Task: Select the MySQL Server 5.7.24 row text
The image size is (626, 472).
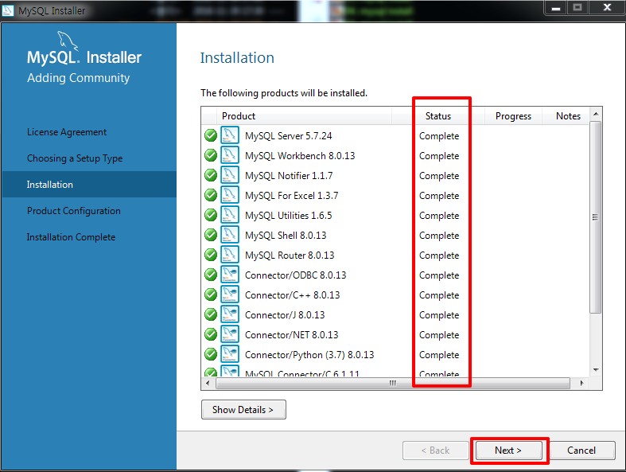Action: pyautogui.click(x=288, y=136)
